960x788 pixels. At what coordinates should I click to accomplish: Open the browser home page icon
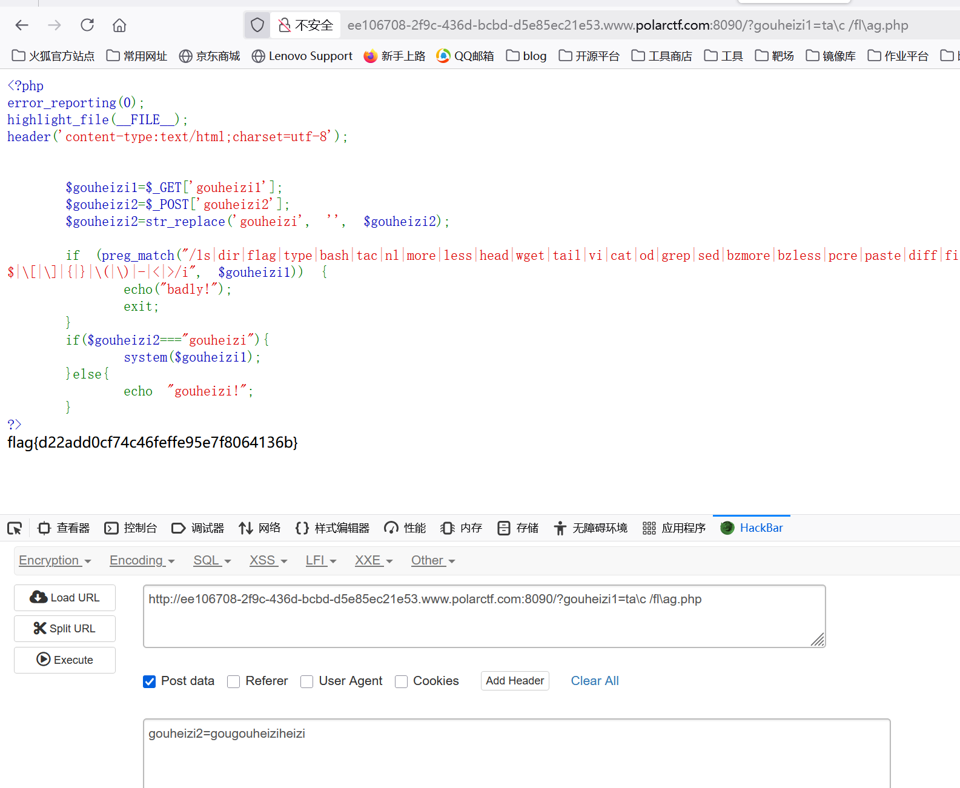point(119,25)
